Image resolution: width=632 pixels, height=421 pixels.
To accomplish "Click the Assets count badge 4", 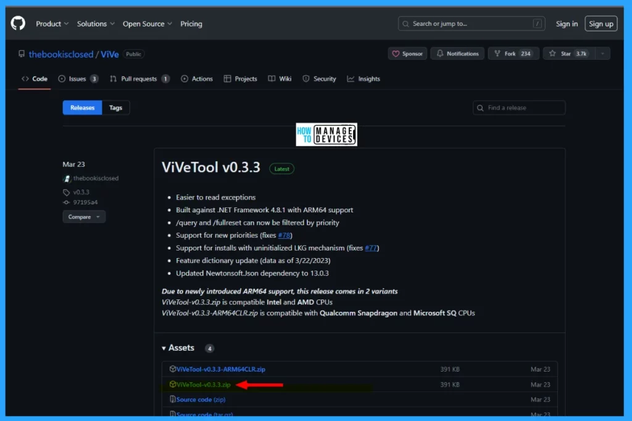I will (x=209, y=348).
